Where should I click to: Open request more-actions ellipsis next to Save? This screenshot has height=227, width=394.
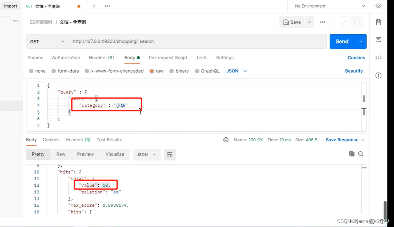[x=323, y=22]
